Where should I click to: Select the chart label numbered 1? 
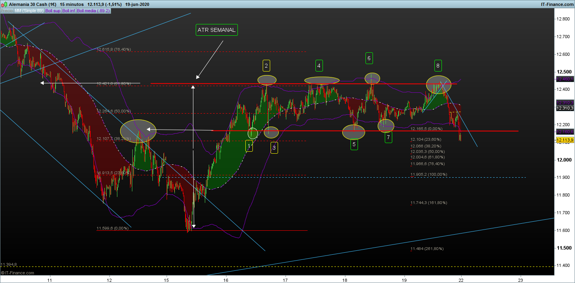(x=249, y=146)
